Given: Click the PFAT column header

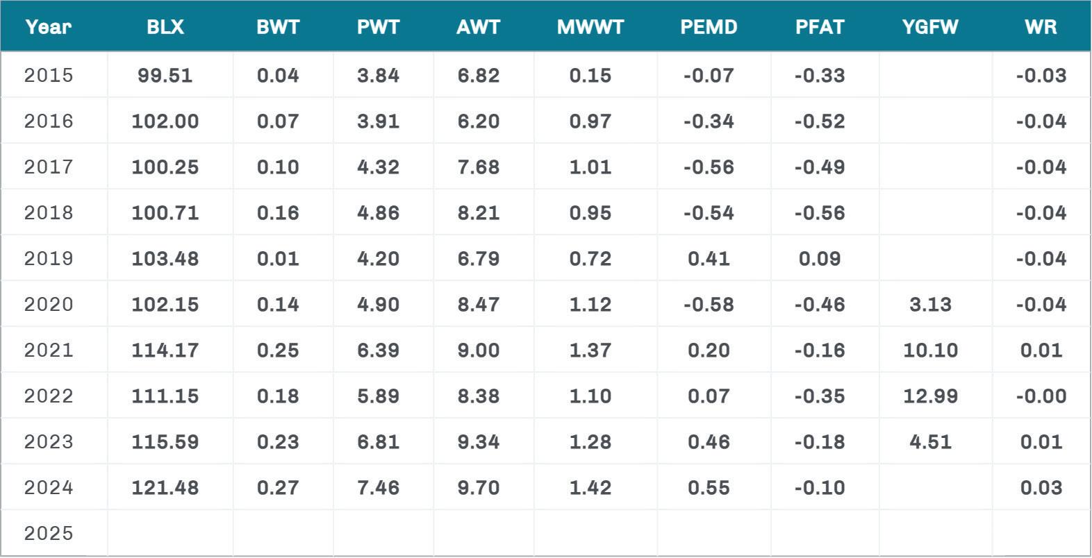Looking at the screenshot, I should [x=820, y=27].
